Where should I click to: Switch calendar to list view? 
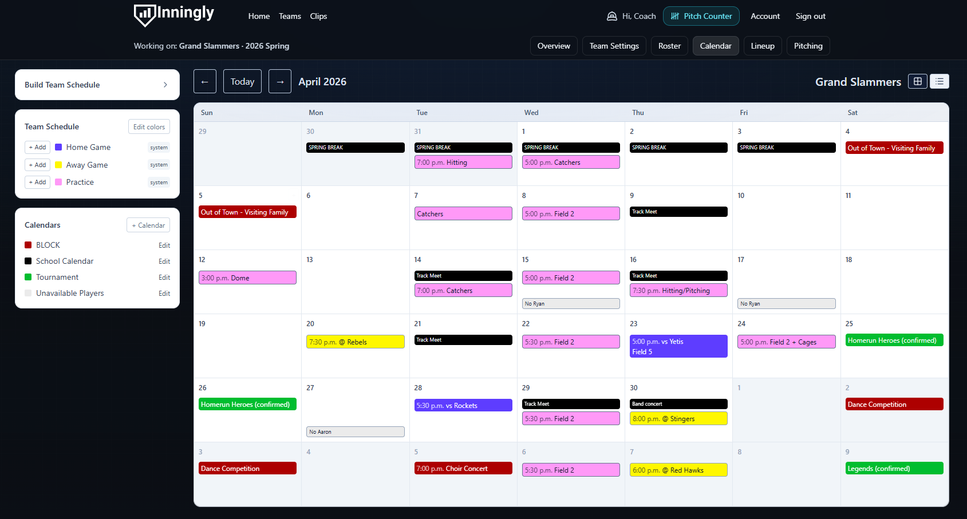[939, 81]
